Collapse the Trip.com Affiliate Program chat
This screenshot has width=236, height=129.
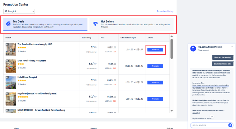pos(232,47)
